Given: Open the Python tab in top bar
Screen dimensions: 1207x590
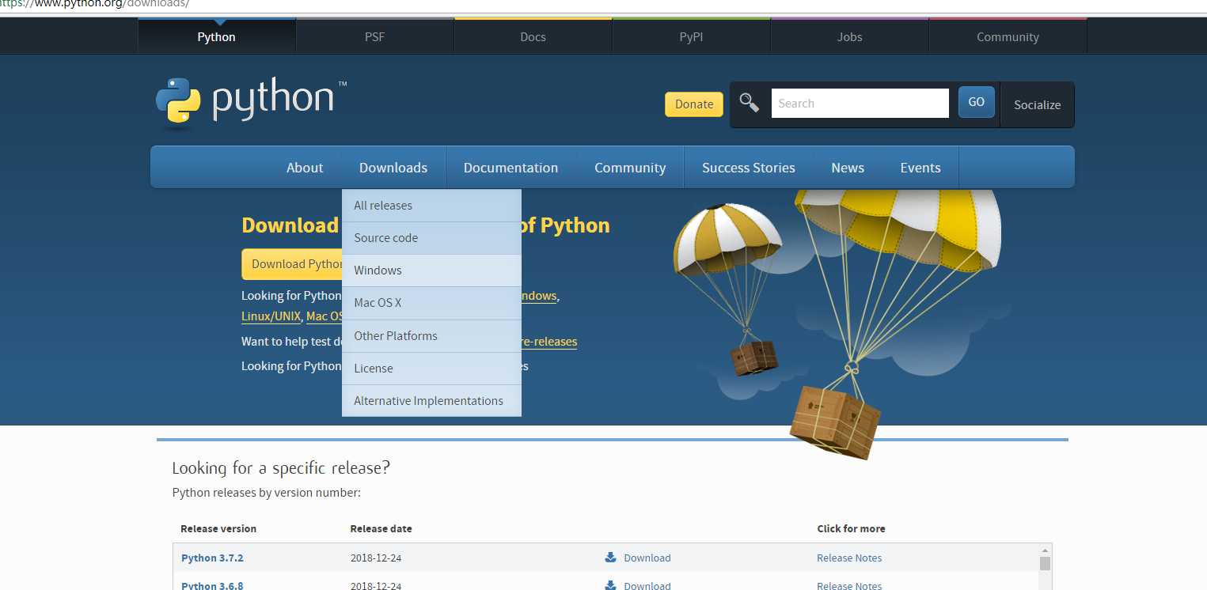Looking at the screenshot, I should tap(217, 36).
